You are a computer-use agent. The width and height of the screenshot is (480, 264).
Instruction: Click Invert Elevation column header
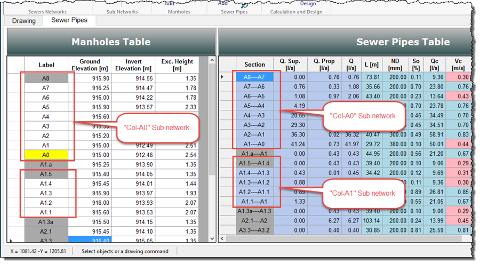click(x=133, y=65)
